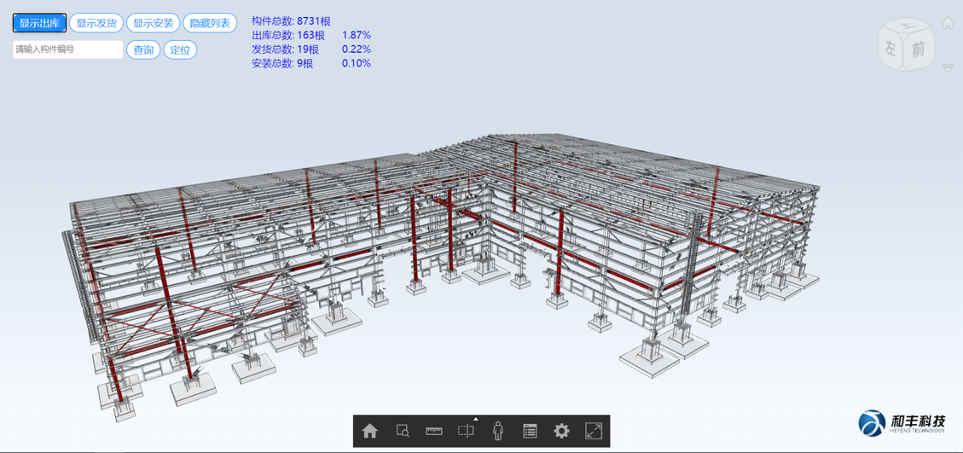
Task: Click the 出库总数: 163根 text
Action: pyautogui.click(x=288, y=35)
